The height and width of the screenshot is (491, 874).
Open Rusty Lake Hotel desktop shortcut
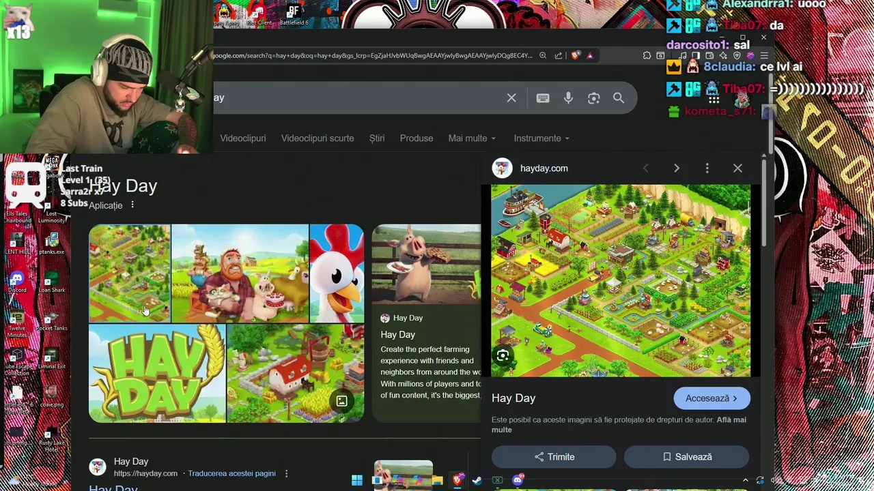[51, 440]
